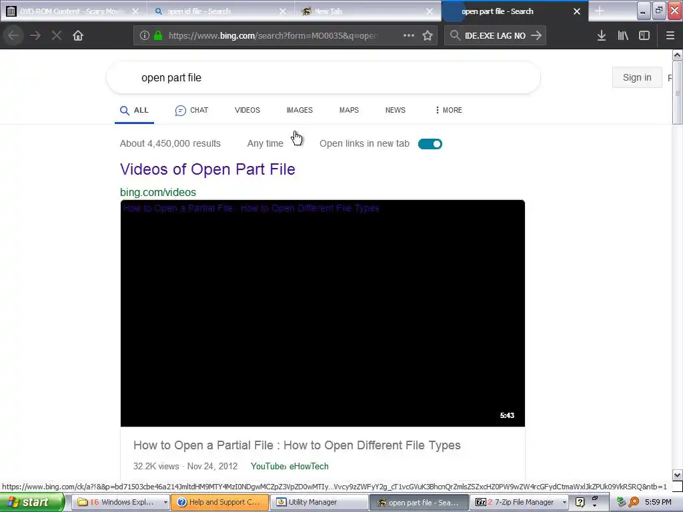Open 'How to Open a Partial File' title
The width and height of the screenshot is (683, 512).
(x=297, y=445)
